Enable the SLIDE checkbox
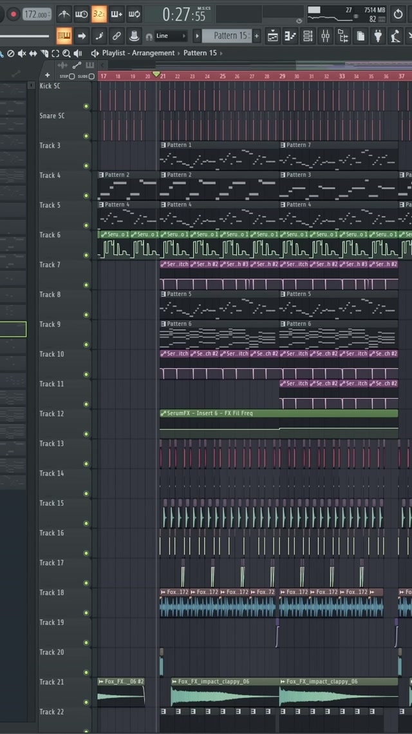 (x=91, y=76)
